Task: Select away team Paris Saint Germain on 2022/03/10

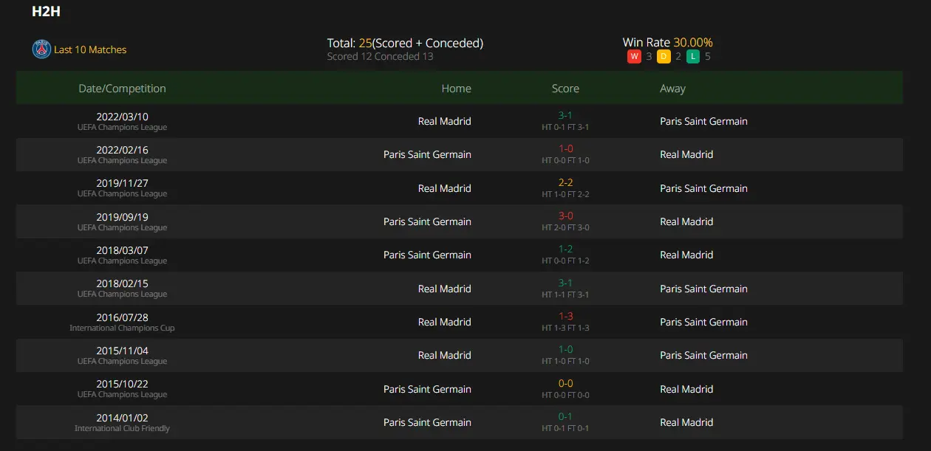Action: tap(703, 121)
